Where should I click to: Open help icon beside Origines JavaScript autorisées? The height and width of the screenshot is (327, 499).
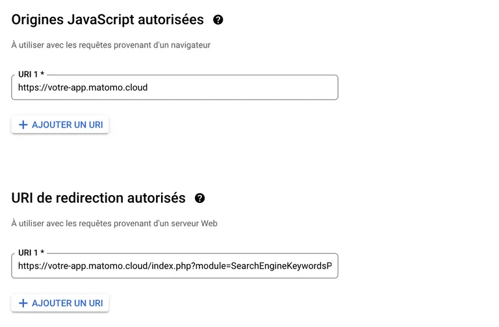pos(218,20)
